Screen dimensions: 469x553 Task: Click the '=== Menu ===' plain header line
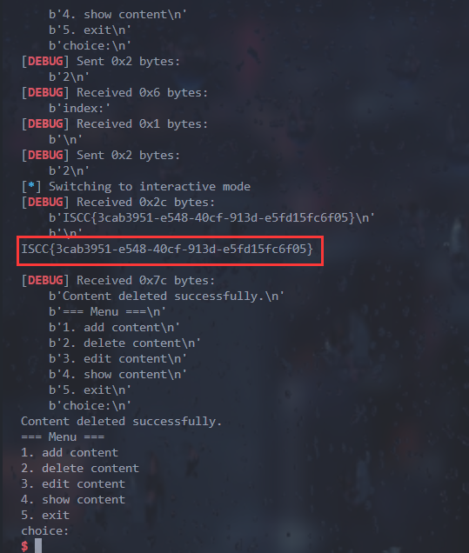pyautogui.click(x=63, y=437)
